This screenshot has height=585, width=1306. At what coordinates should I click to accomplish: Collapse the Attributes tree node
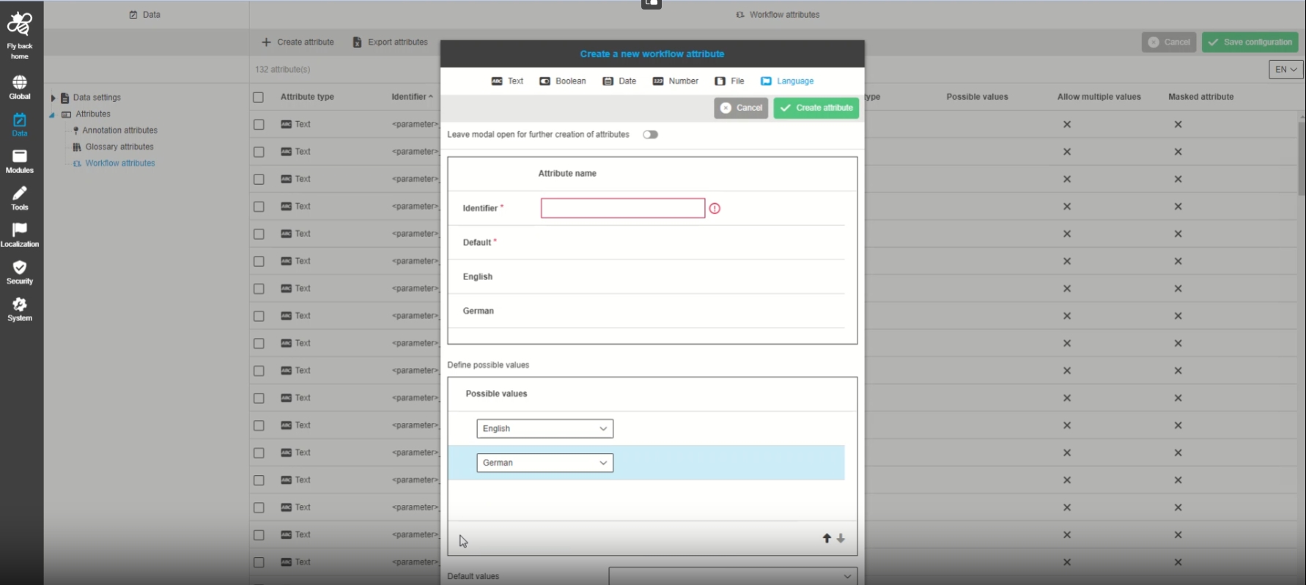click(52, 114)
